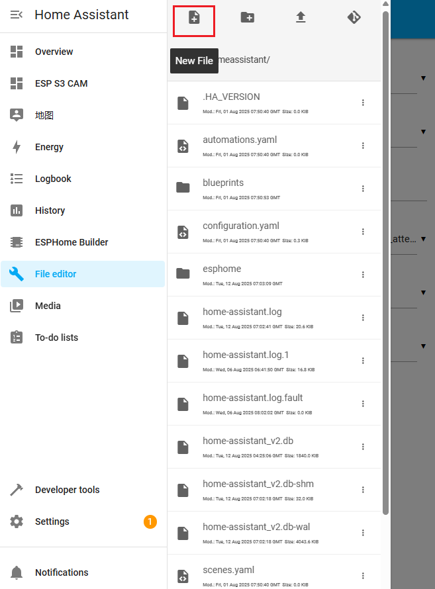Open options menu for blueprints folder
Image resolution: width=435 pixels, height=589 pixels.
[363, 189]
